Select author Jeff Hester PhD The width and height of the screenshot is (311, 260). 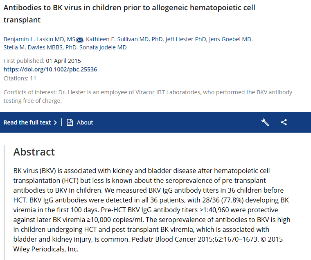[x=186, y=39]
